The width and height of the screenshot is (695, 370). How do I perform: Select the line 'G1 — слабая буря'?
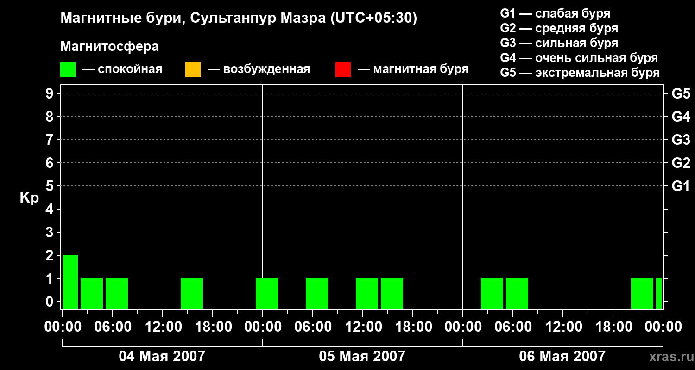pos(555,13)
